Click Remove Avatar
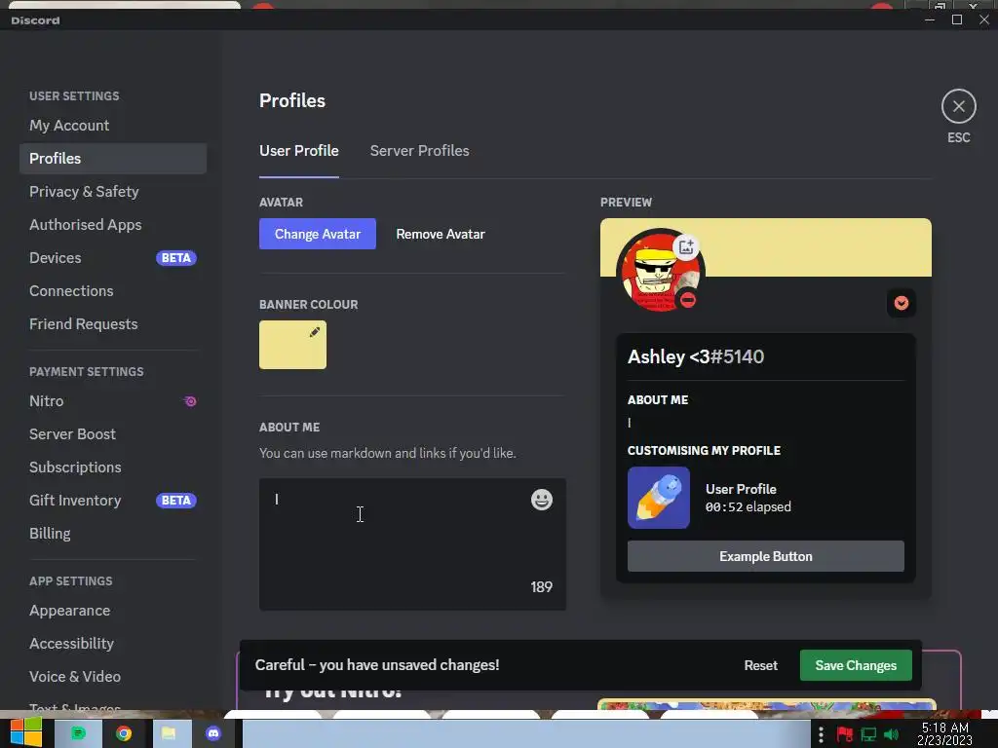The image size is (998, 748). [441, 234]
